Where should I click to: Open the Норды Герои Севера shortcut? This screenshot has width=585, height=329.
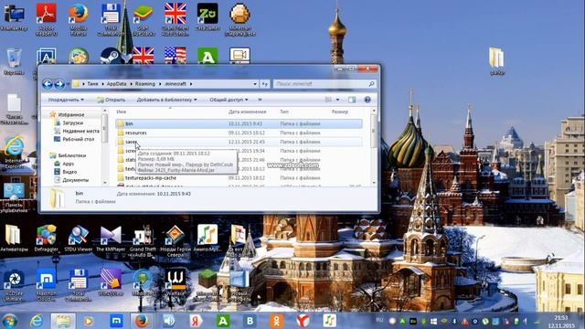click(175, 240)
